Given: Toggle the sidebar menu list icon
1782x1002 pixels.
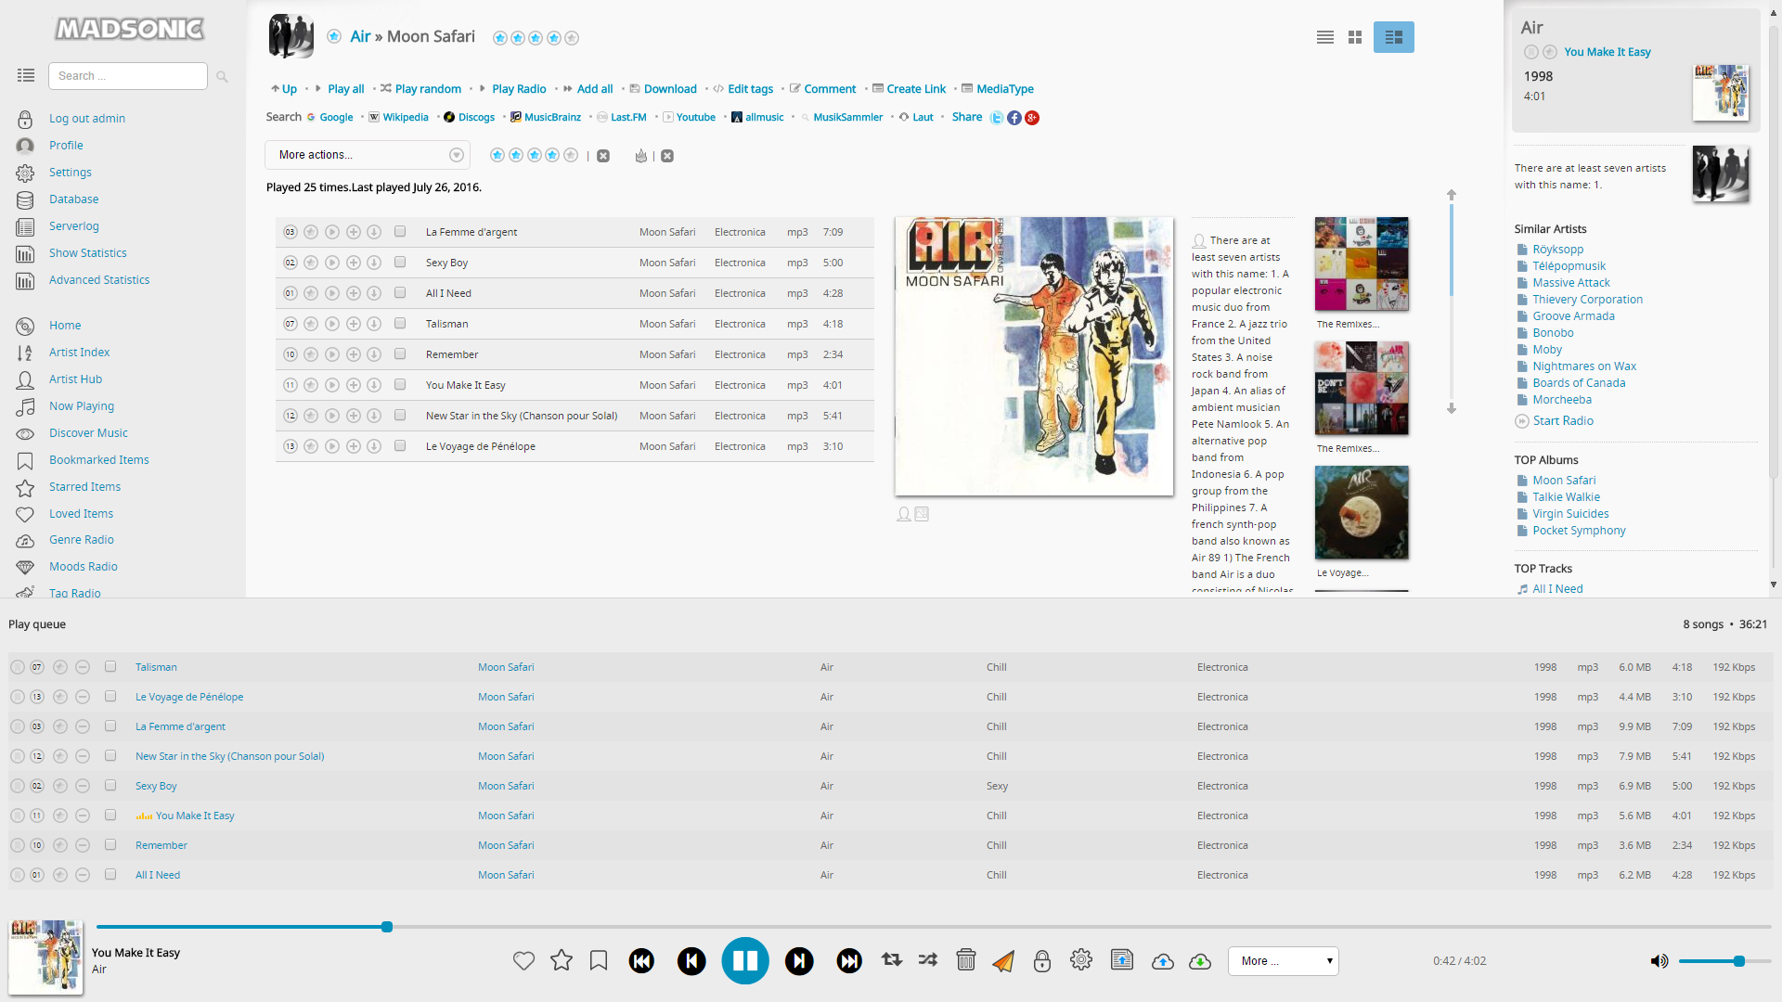Looking at the screenshot, I should click(26, 75).
